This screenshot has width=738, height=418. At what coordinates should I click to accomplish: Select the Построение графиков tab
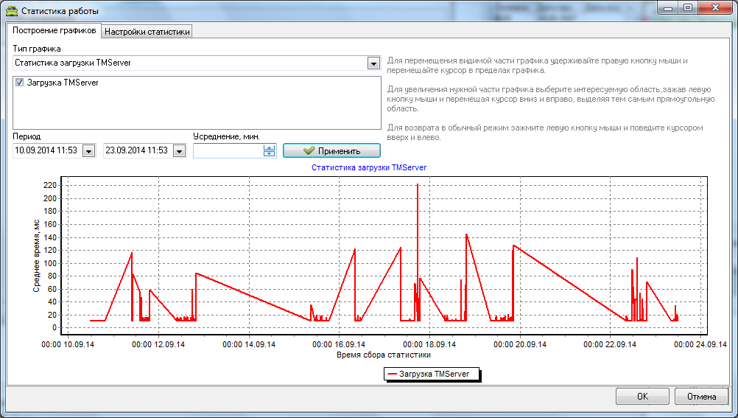pos(54,31)
